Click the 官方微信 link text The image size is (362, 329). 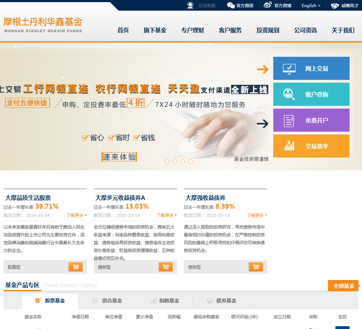[x=245, y=6]
